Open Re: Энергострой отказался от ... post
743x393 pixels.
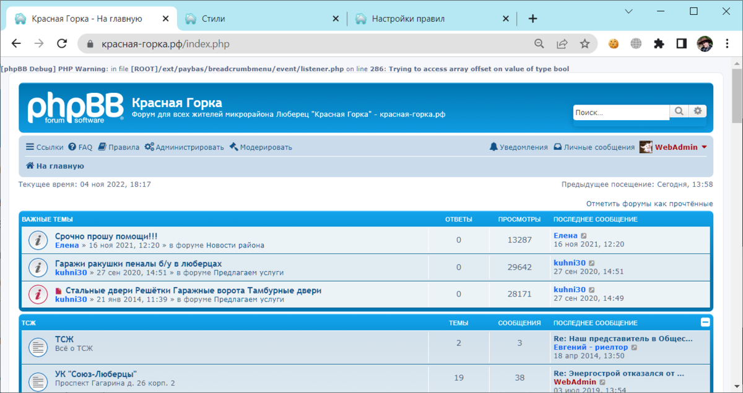(x=619, y=374)
